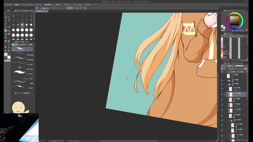Open the layer blend mode dropdown
Image resolution: width=253 pixels, height=142 pixels.
[x=230, y=66]
